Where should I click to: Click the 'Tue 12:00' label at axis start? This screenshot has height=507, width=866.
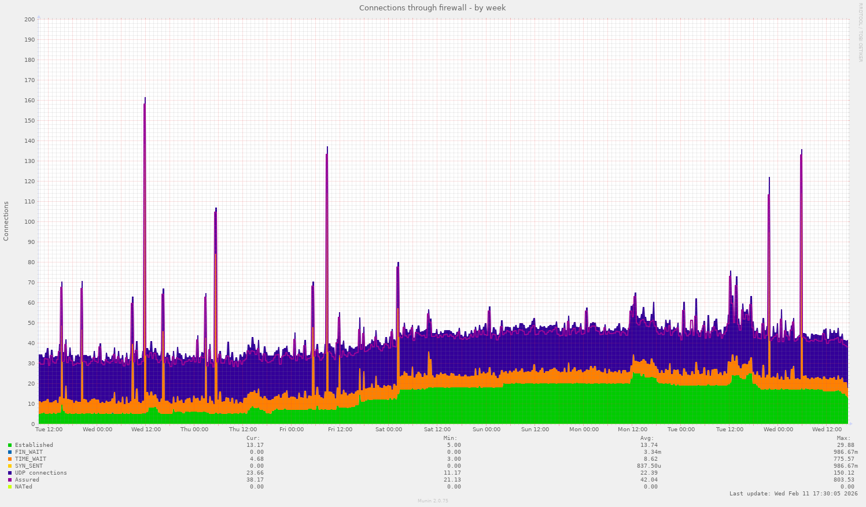[49, 430]
